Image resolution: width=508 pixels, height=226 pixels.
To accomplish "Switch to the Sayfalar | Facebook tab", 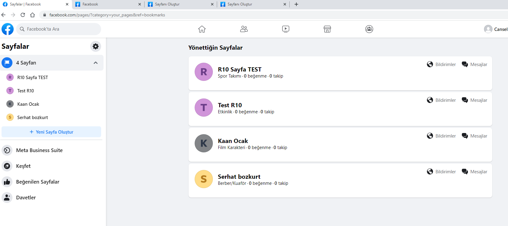I will click(36, 4).
